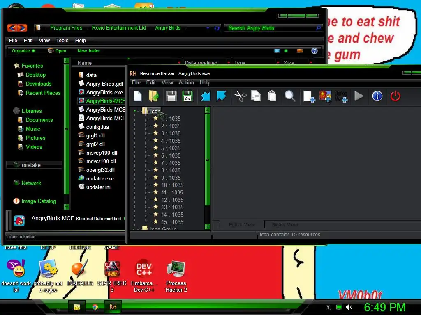Open Embarcadero Dev-C++ desktop icon
421x315 pixels.
[x=144, y=276]
